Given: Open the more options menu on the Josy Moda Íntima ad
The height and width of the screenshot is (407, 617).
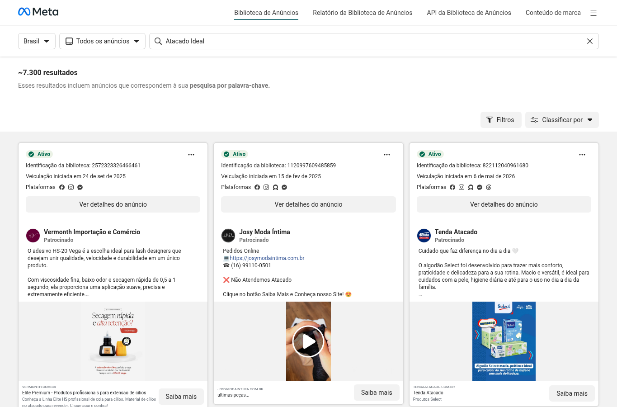Looking at the screenshot, I should click(x=387, y=155).
